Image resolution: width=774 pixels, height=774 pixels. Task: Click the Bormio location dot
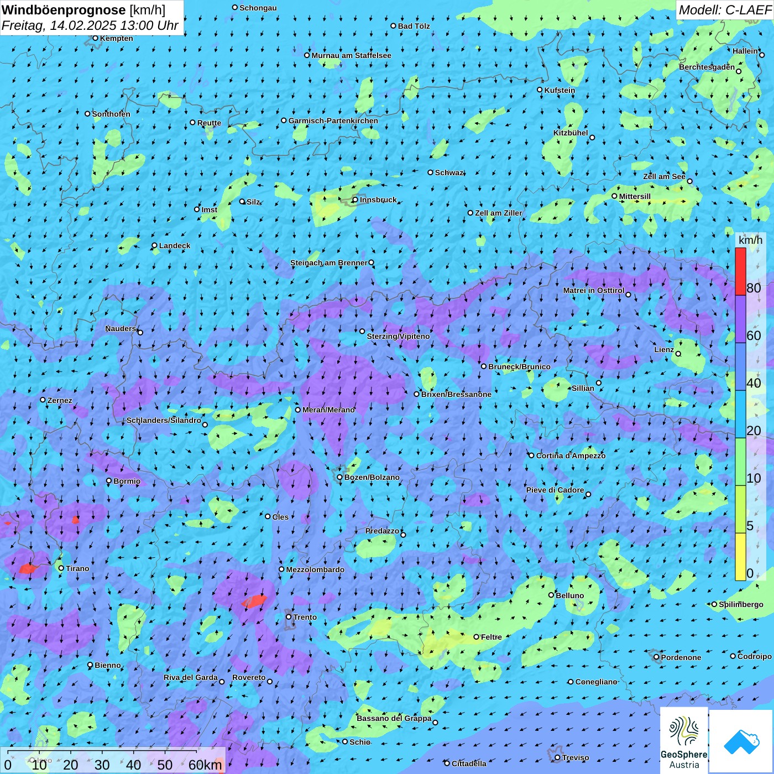coord(109,480)
